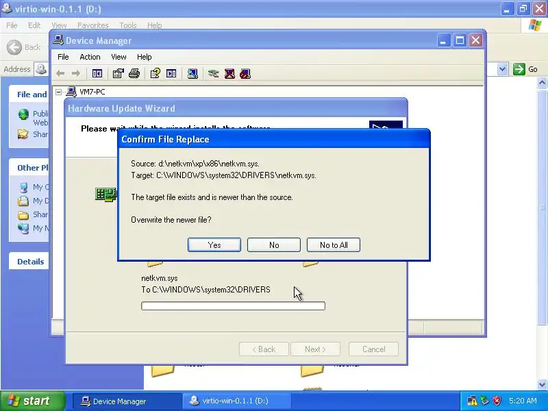Image resolution: width=548 pixels, height=411 pixels.
Task: Open Help menu in Device Manager
Action: (144, 57)
